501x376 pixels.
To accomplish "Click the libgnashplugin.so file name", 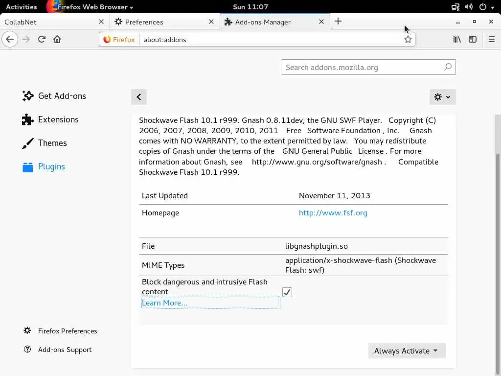I will [317, 246].
